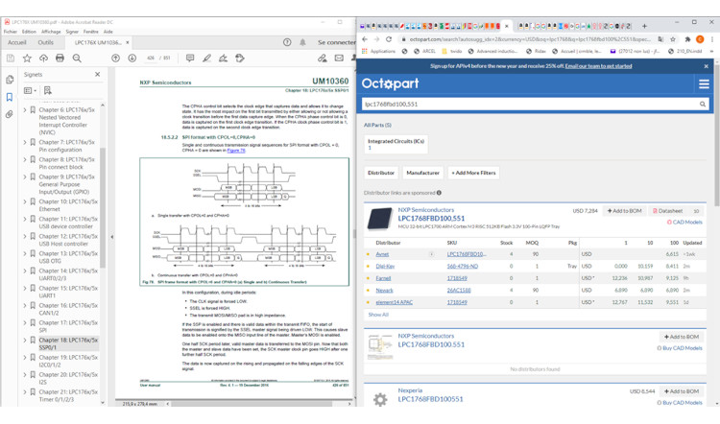Click the add new bookmark icon

47,90
